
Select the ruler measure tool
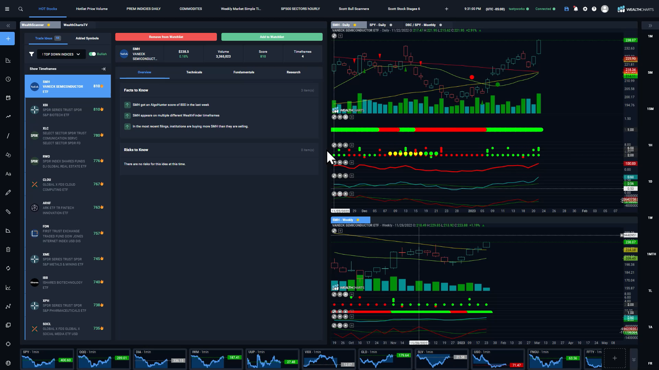8,212
